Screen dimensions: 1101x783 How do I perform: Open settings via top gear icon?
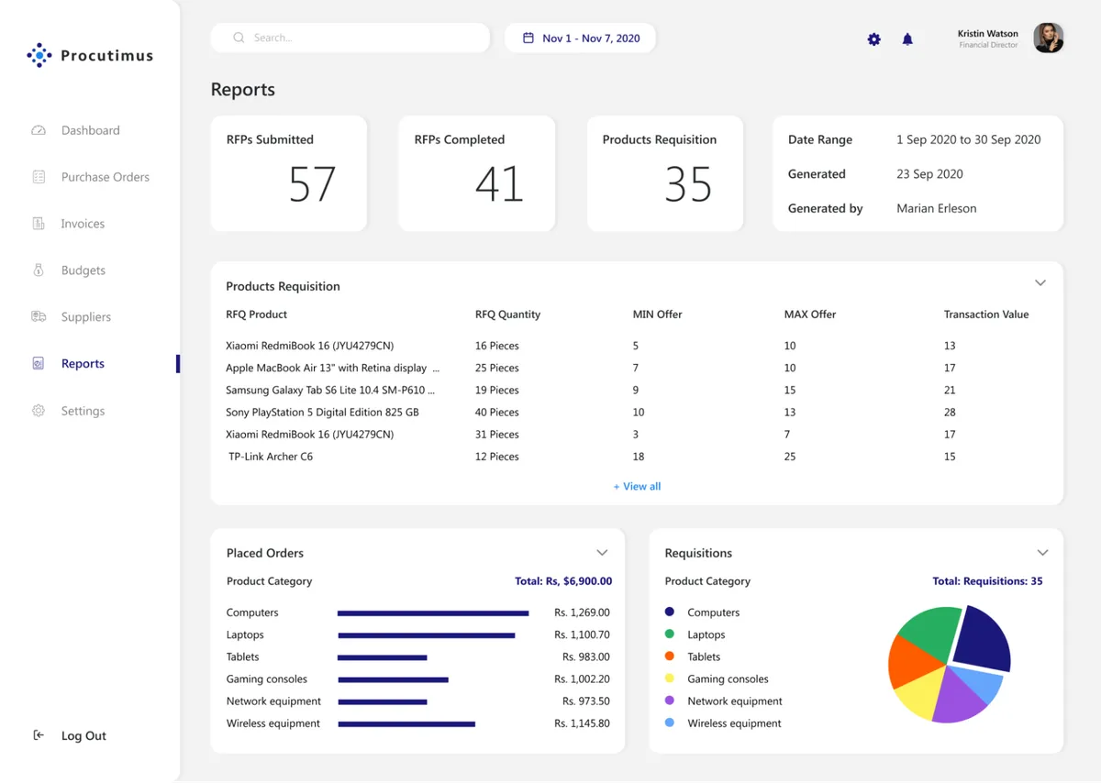(x=874, y=39)
